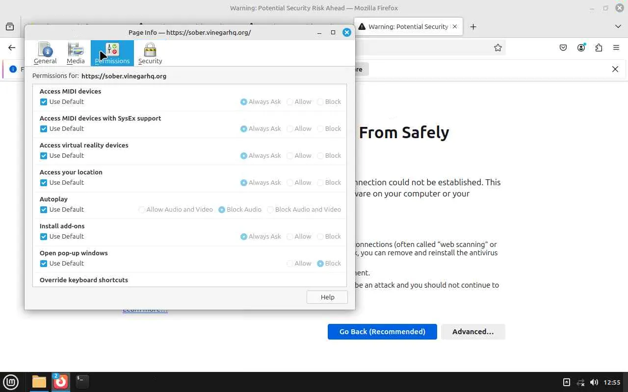Open the Security tab in Page Info

150,53
